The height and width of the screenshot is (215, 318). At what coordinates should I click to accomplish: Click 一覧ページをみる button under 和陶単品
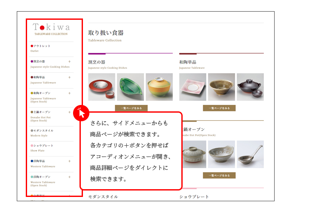point(219,108)
